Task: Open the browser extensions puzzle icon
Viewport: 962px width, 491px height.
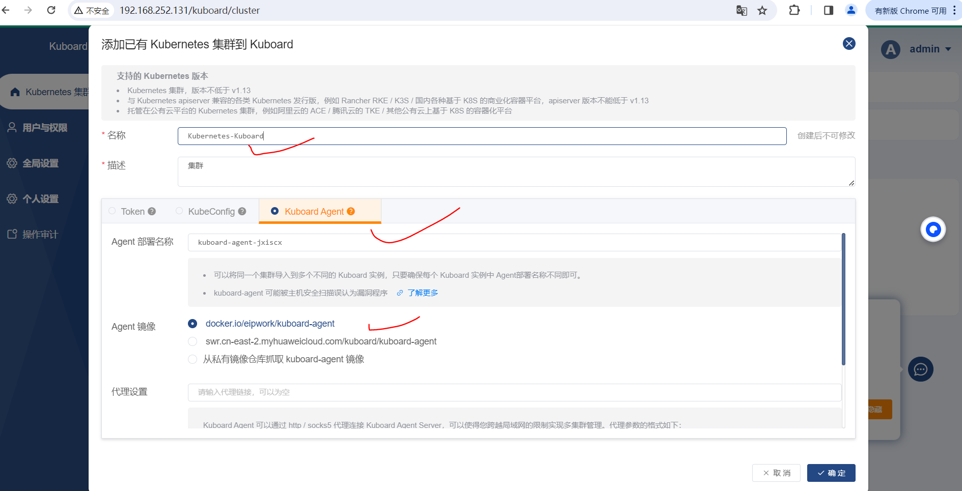Action: point(794,10)
